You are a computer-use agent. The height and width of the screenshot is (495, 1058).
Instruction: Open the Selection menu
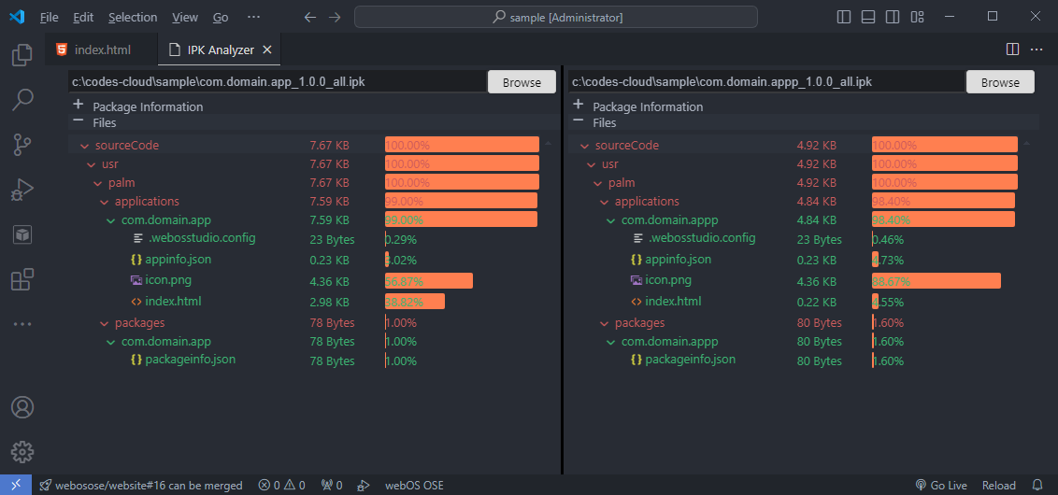pos(133,17)
